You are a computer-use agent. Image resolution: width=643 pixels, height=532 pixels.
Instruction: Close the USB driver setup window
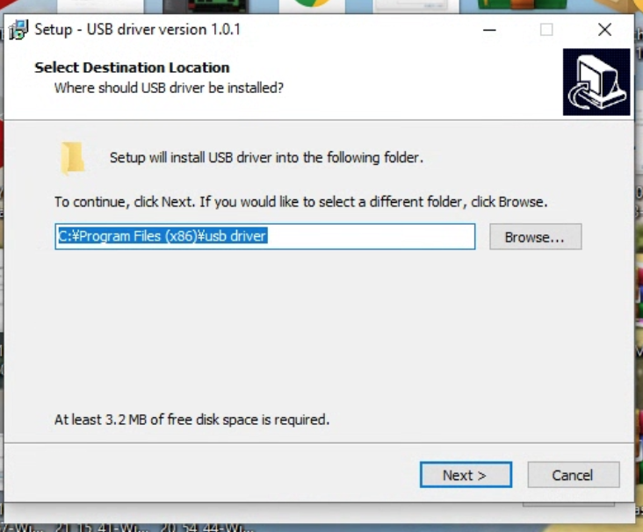pyautogui.click(x=604, y=30)
